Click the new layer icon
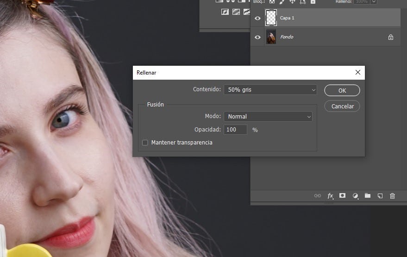 tap(380, 196)
